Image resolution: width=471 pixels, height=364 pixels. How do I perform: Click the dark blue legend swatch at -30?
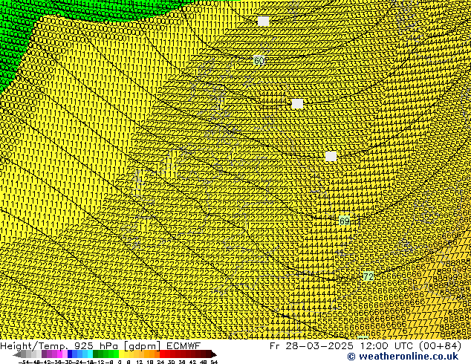pos(70,354)
